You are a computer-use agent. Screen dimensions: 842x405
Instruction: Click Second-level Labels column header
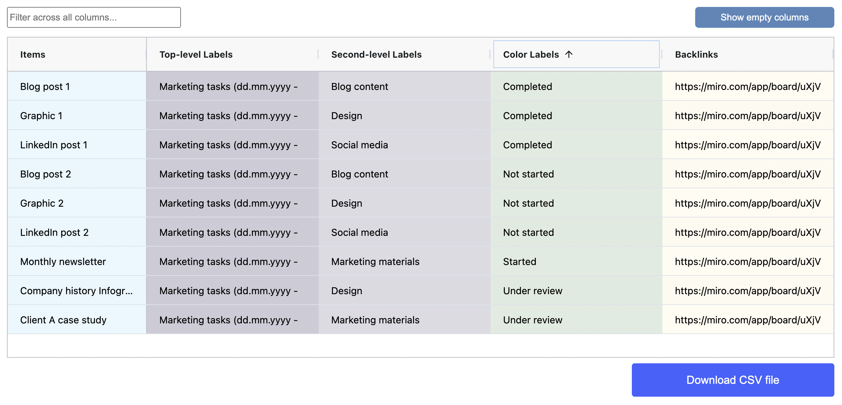[x=376, y=55]
